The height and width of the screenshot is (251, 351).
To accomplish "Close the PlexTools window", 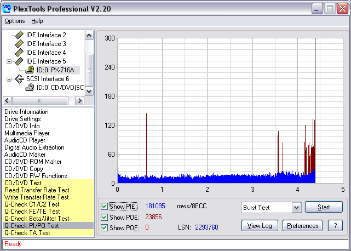I will click(x=342, y=9).
